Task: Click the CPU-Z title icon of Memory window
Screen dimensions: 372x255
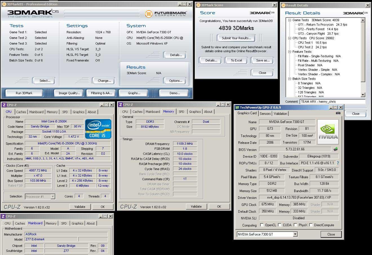Action: pyautogui.click(x=120, y=105)
